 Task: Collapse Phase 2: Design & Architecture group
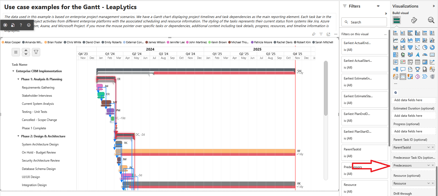[x=18, y=136]
